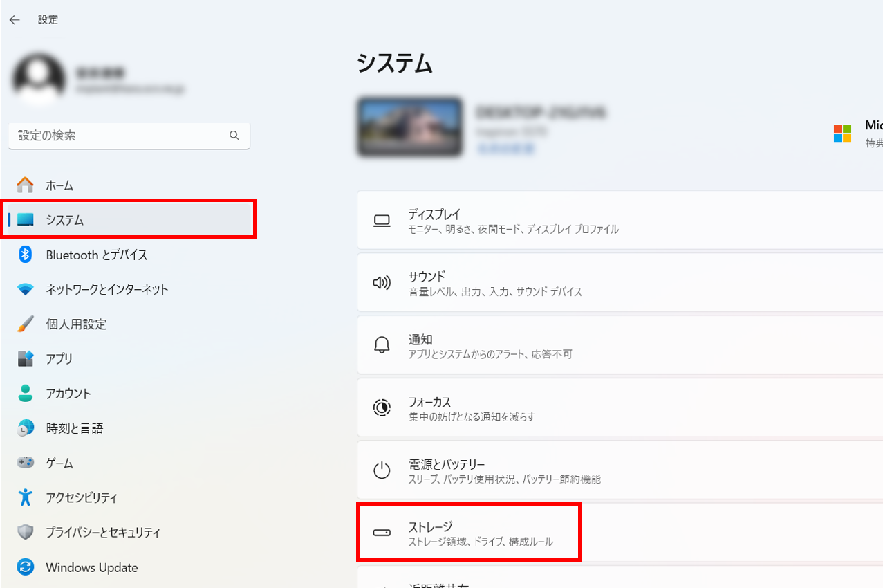883x588 pixels.
Task: Click the network Wi-Fi icon in sidebar
Action: tap(26, 290)
